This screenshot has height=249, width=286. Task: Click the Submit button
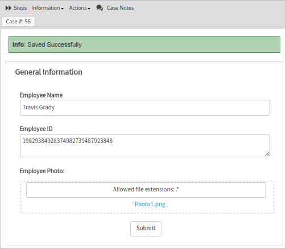pyautogui.click(x=146, y=228)
